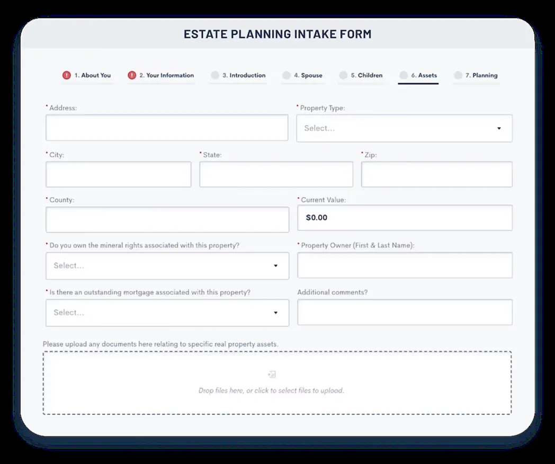Go to the Introduction step tab
Screen dimensions: 555x464
click(x=244, y=75)
